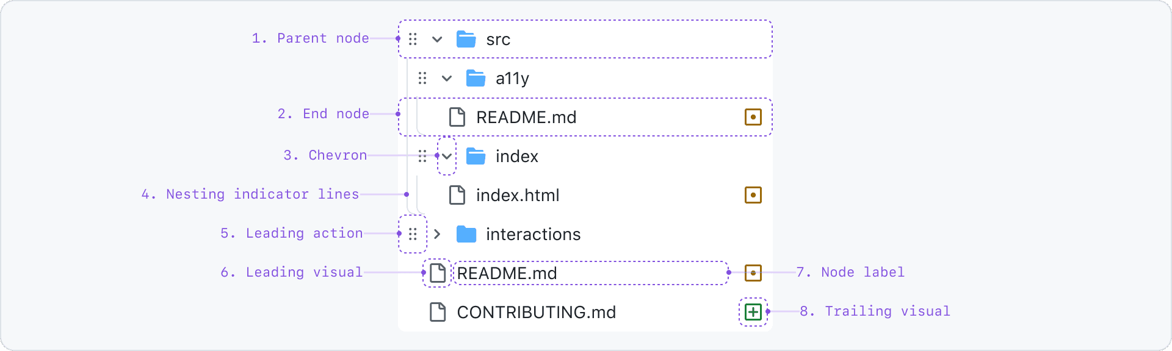Click the a11y folder label
This screenshot has width=1172, height=351.
pyautogui.click(x=512, y=78)
